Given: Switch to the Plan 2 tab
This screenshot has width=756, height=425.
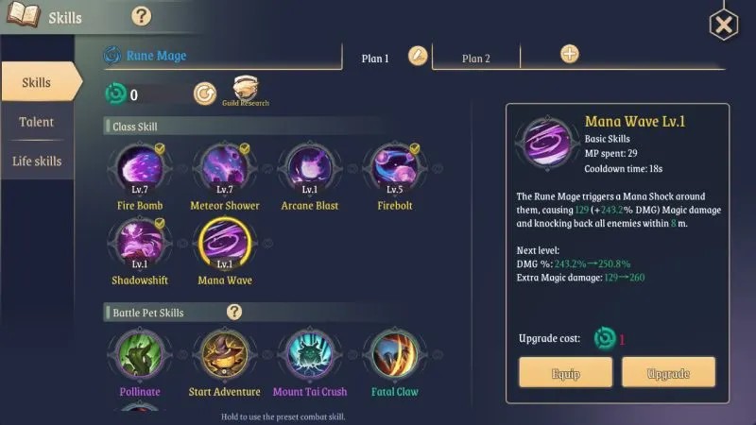Looking at the screenshot, I should point(476,59).
